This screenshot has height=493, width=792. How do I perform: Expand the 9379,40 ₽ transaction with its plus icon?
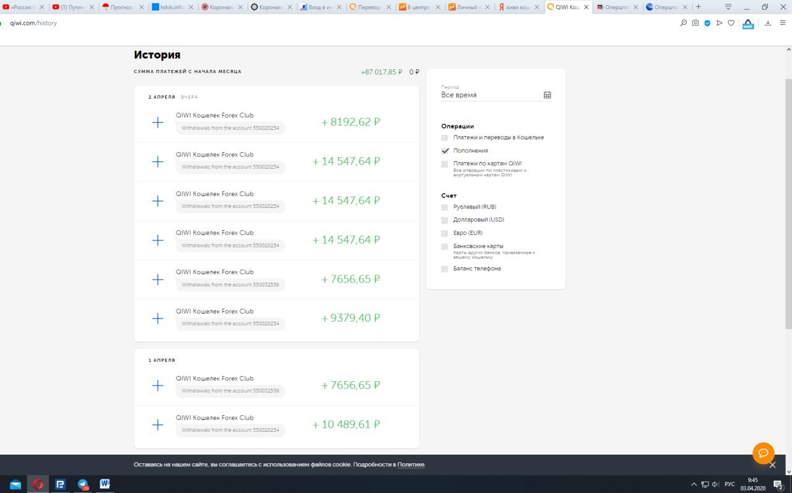coord(158,319)
